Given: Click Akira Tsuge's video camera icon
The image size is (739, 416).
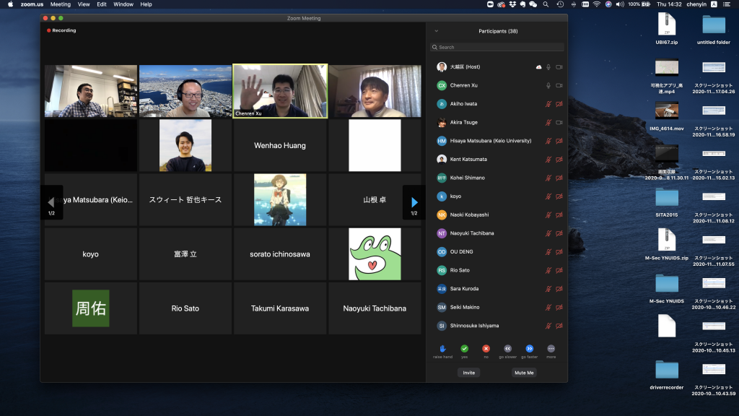Looking at the screenshot, I should (559, 122).
